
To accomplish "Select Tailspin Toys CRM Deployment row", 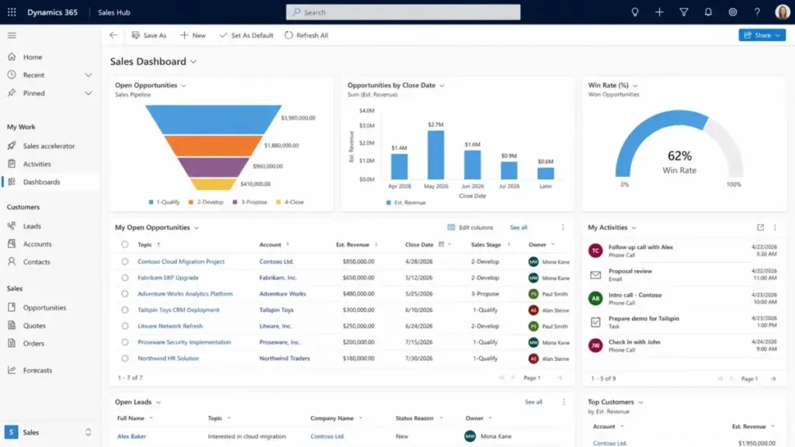I will pos(125,310).
